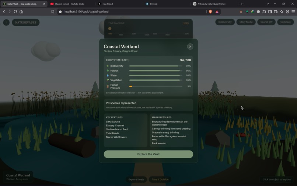Image resolution: width=297 pixels, height=186 pixels.
Task: Click the 'Gradual canopy thinning' text
Action: [165, 132]
